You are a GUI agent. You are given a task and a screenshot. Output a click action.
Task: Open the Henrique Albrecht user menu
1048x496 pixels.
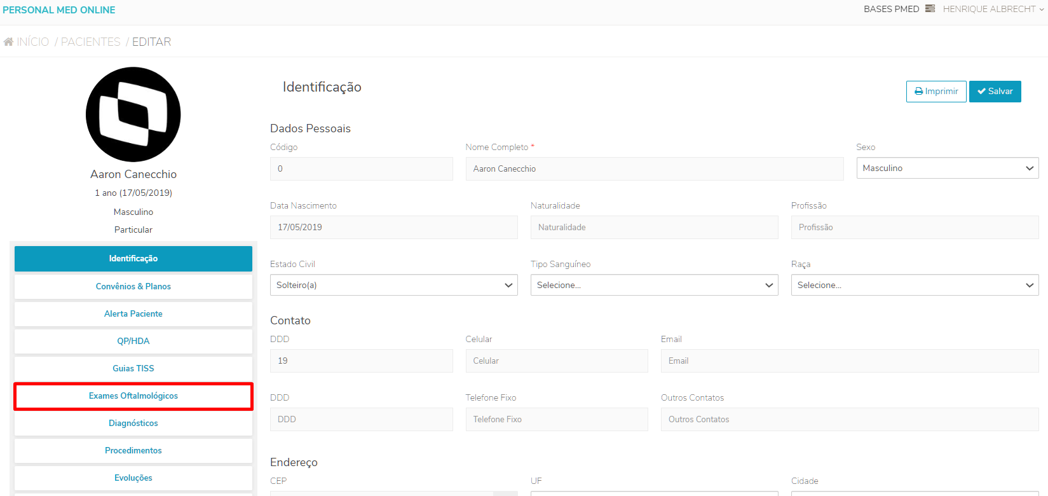coord(993,9)
